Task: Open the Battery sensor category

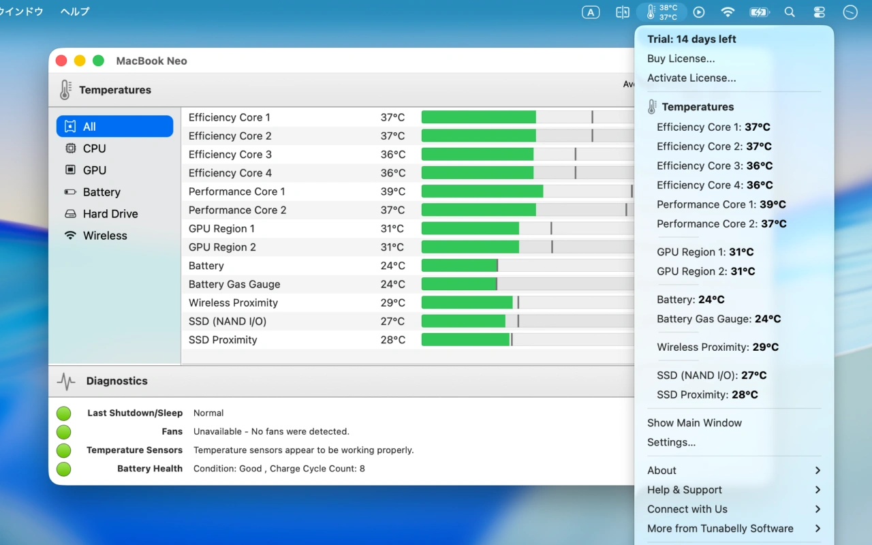Action: pos(99,191)
